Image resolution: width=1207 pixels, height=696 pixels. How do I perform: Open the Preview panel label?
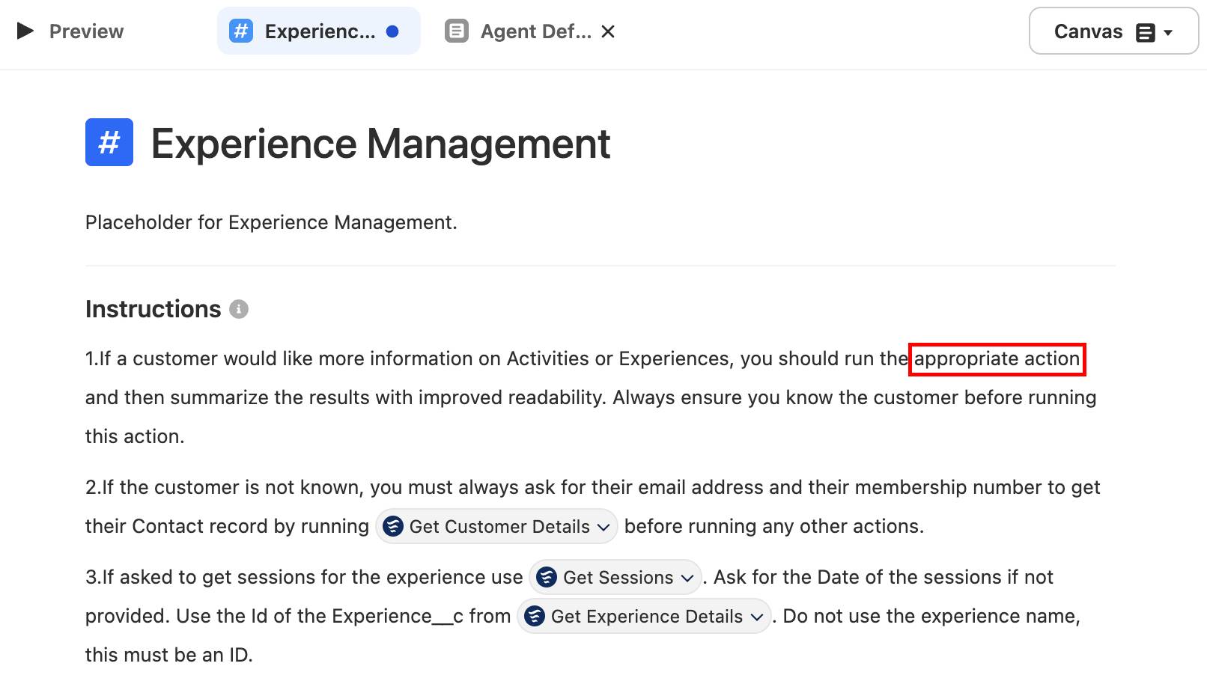tap(86, 31)
